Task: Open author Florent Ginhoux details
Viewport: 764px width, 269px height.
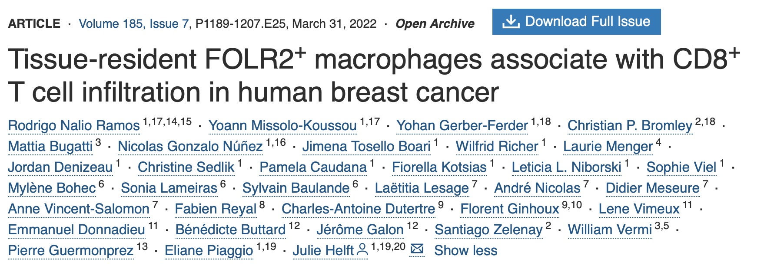Action: 509,209
